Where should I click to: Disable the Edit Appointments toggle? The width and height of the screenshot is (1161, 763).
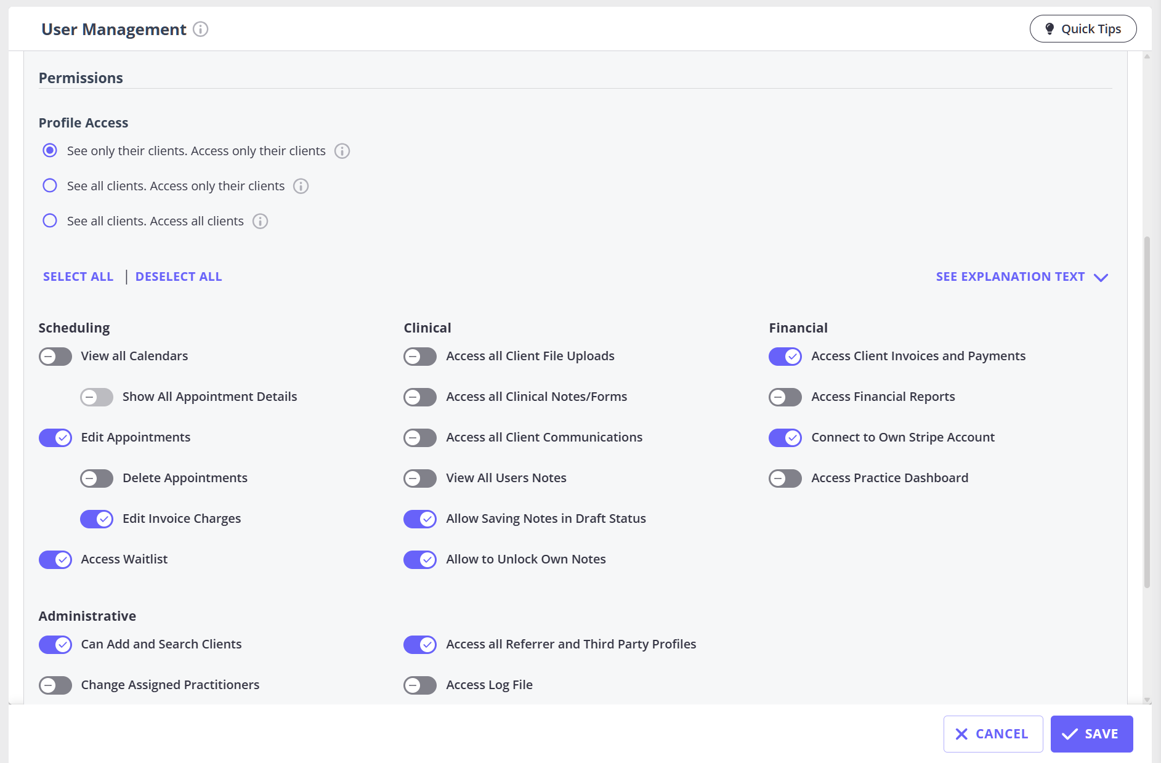55,438
